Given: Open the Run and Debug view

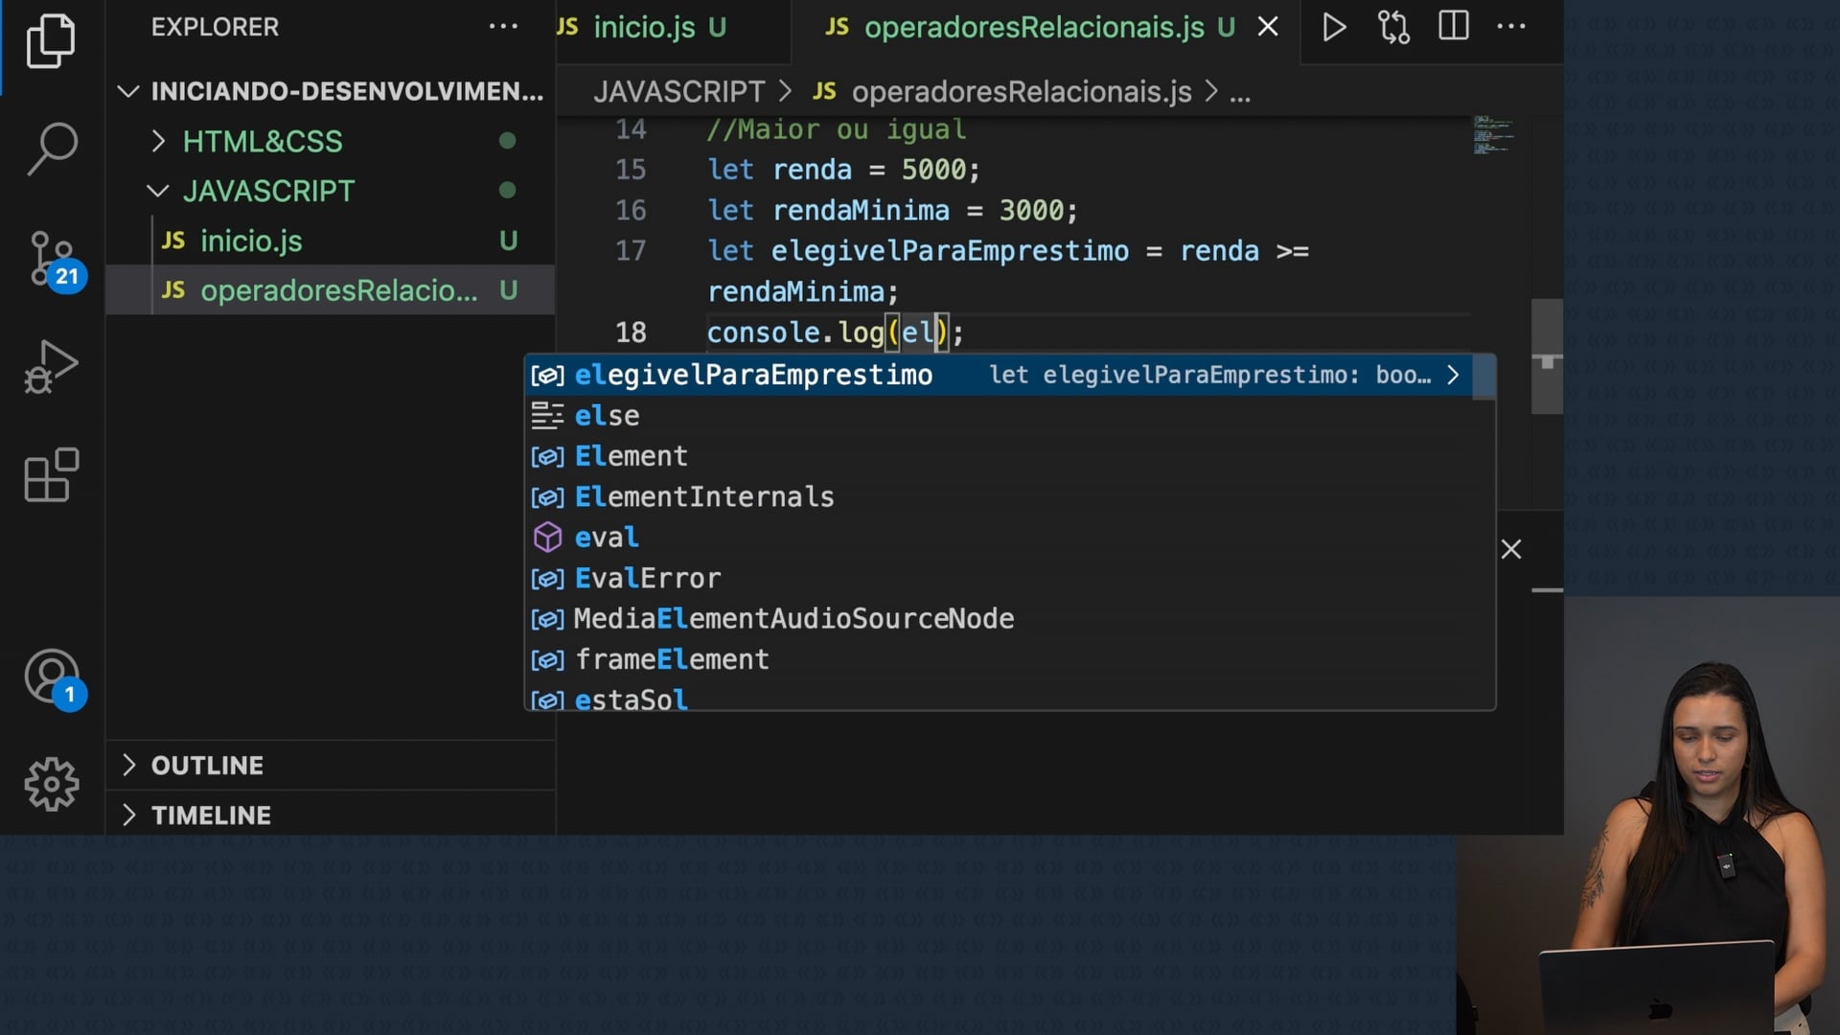Looking at the screenshot, I should 51,367.
